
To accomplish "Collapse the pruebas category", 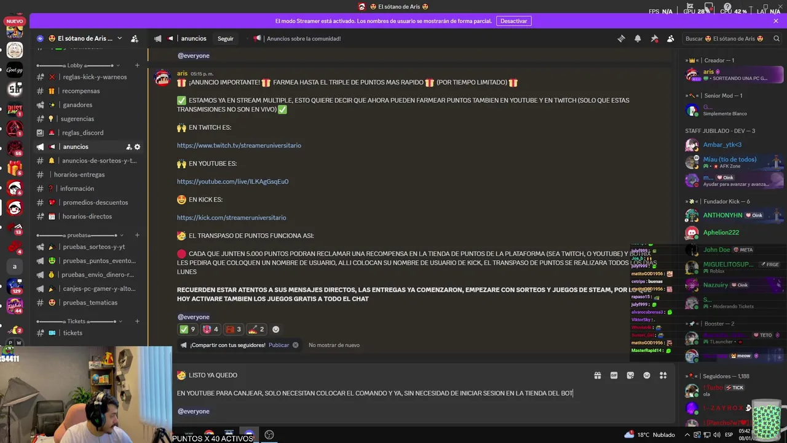I will 79,235.
